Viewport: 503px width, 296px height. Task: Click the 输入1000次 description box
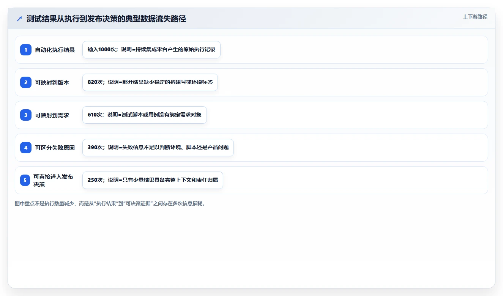pos(151,50)
